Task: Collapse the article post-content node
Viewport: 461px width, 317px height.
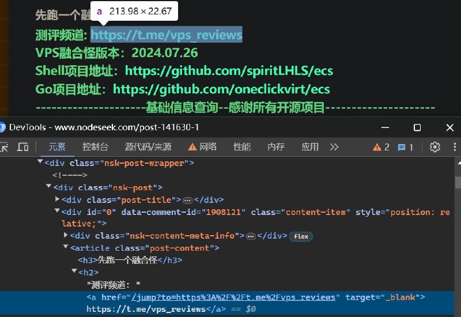Action: click(65, 248)
